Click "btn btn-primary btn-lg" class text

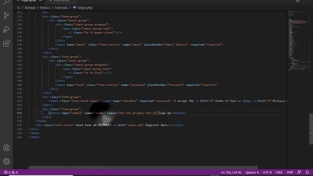[x=137, y=113]
